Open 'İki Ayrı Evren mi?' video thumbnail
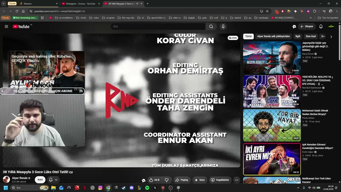This screenshot has width=341, height=192. 272,159
